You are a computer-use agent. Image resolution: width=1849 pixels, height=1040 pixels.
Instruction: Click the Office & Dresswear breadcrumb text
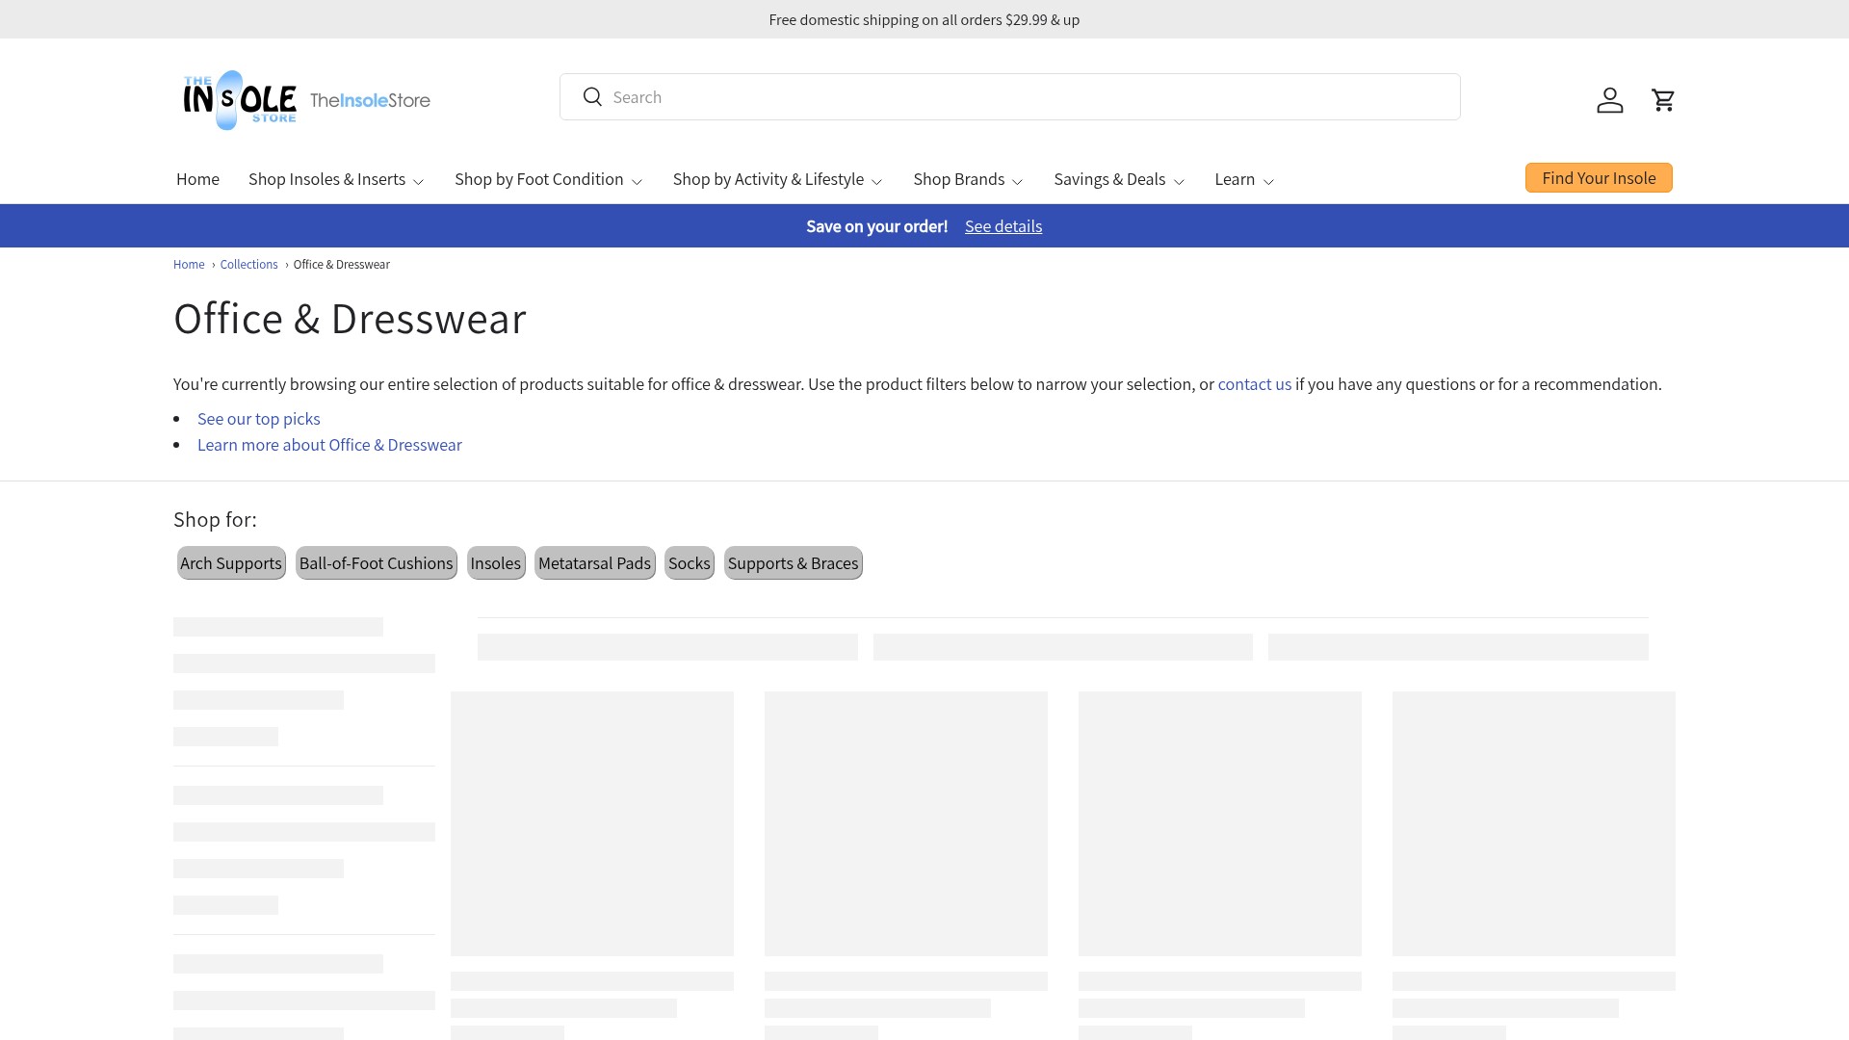tap(342, 265)
